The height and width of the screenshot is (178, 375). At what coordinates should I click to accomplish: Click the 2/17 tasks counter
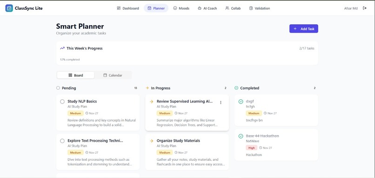coord(307,48)
